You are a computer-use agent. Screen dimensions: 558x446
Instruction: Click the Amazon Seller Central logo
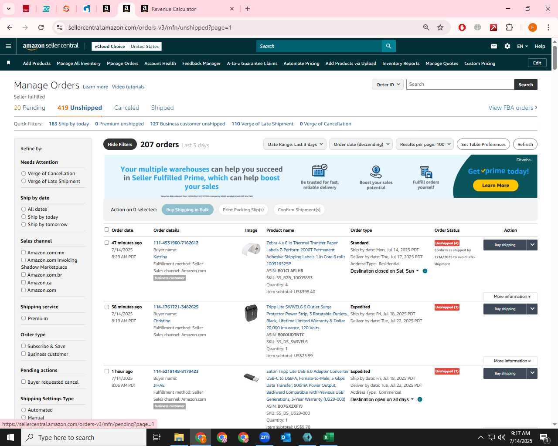click(x=51, y=46)
